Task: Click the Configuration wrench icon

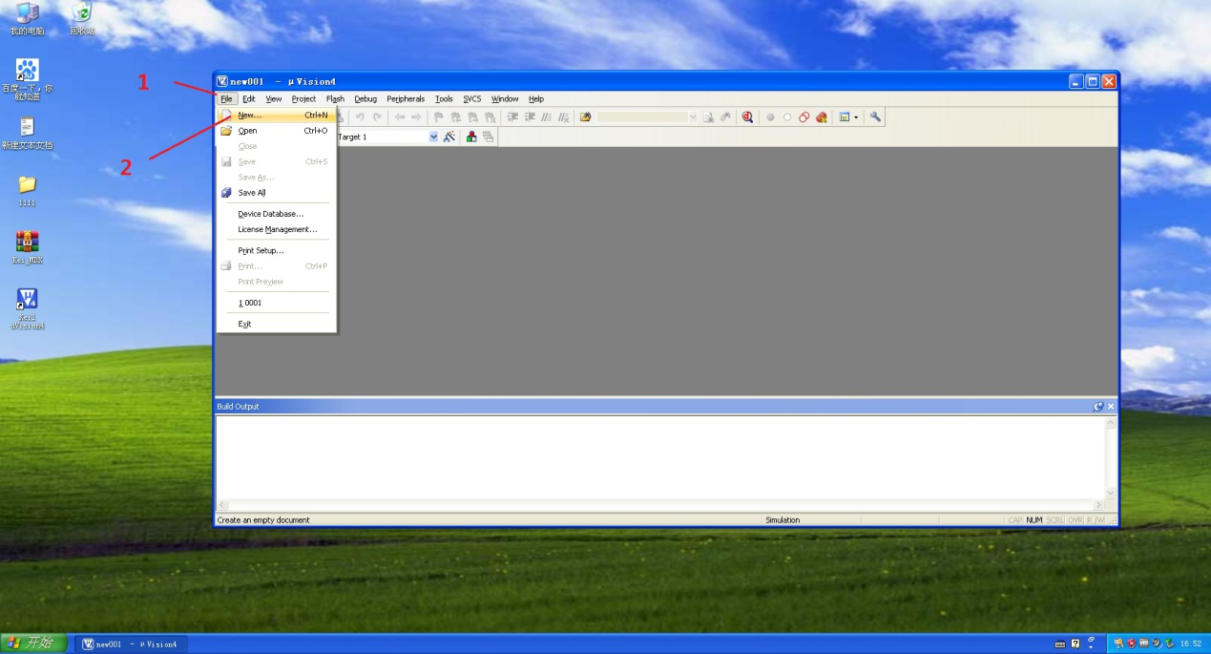Action: [875, 117]
